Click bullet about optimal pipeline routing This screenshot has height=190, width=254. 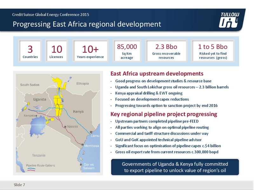tap(162, 127)
